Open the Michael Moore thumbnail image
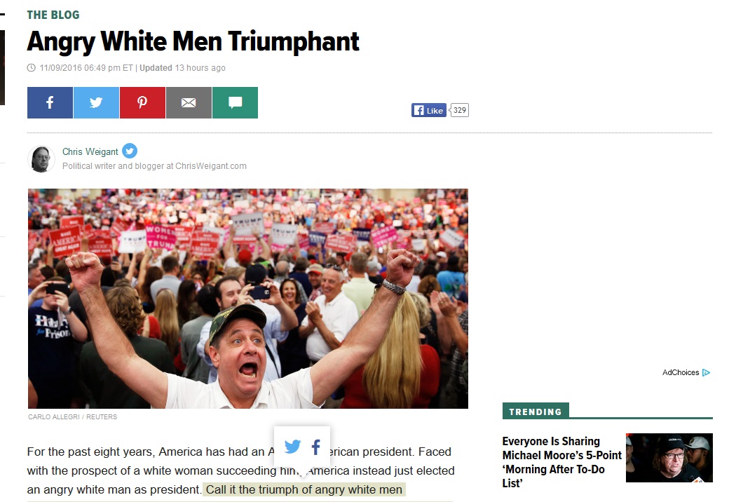Screen dimensions: 729x502 [x=669, y=458]
